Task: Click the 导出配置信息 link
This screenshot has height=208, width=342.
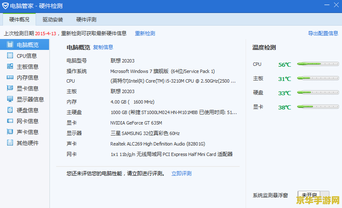Action: (323, 34)
